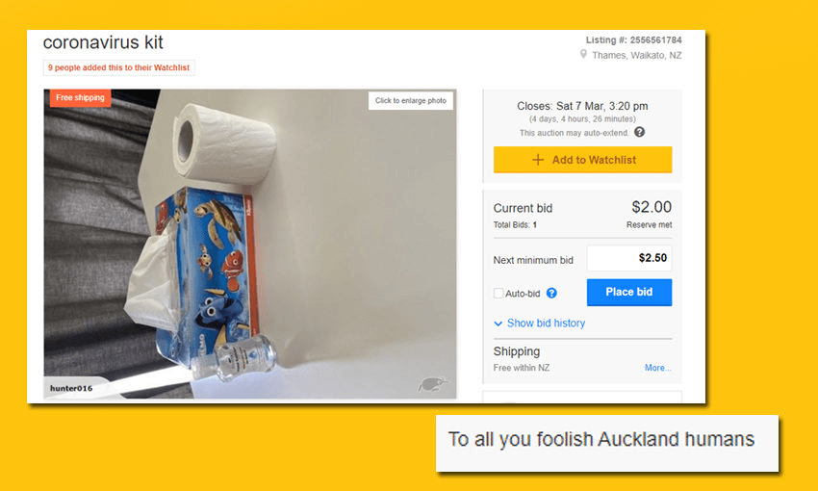Open the coronavirus kit product photo
Viewport: 818px width, 491px height.
click(250, 250)
